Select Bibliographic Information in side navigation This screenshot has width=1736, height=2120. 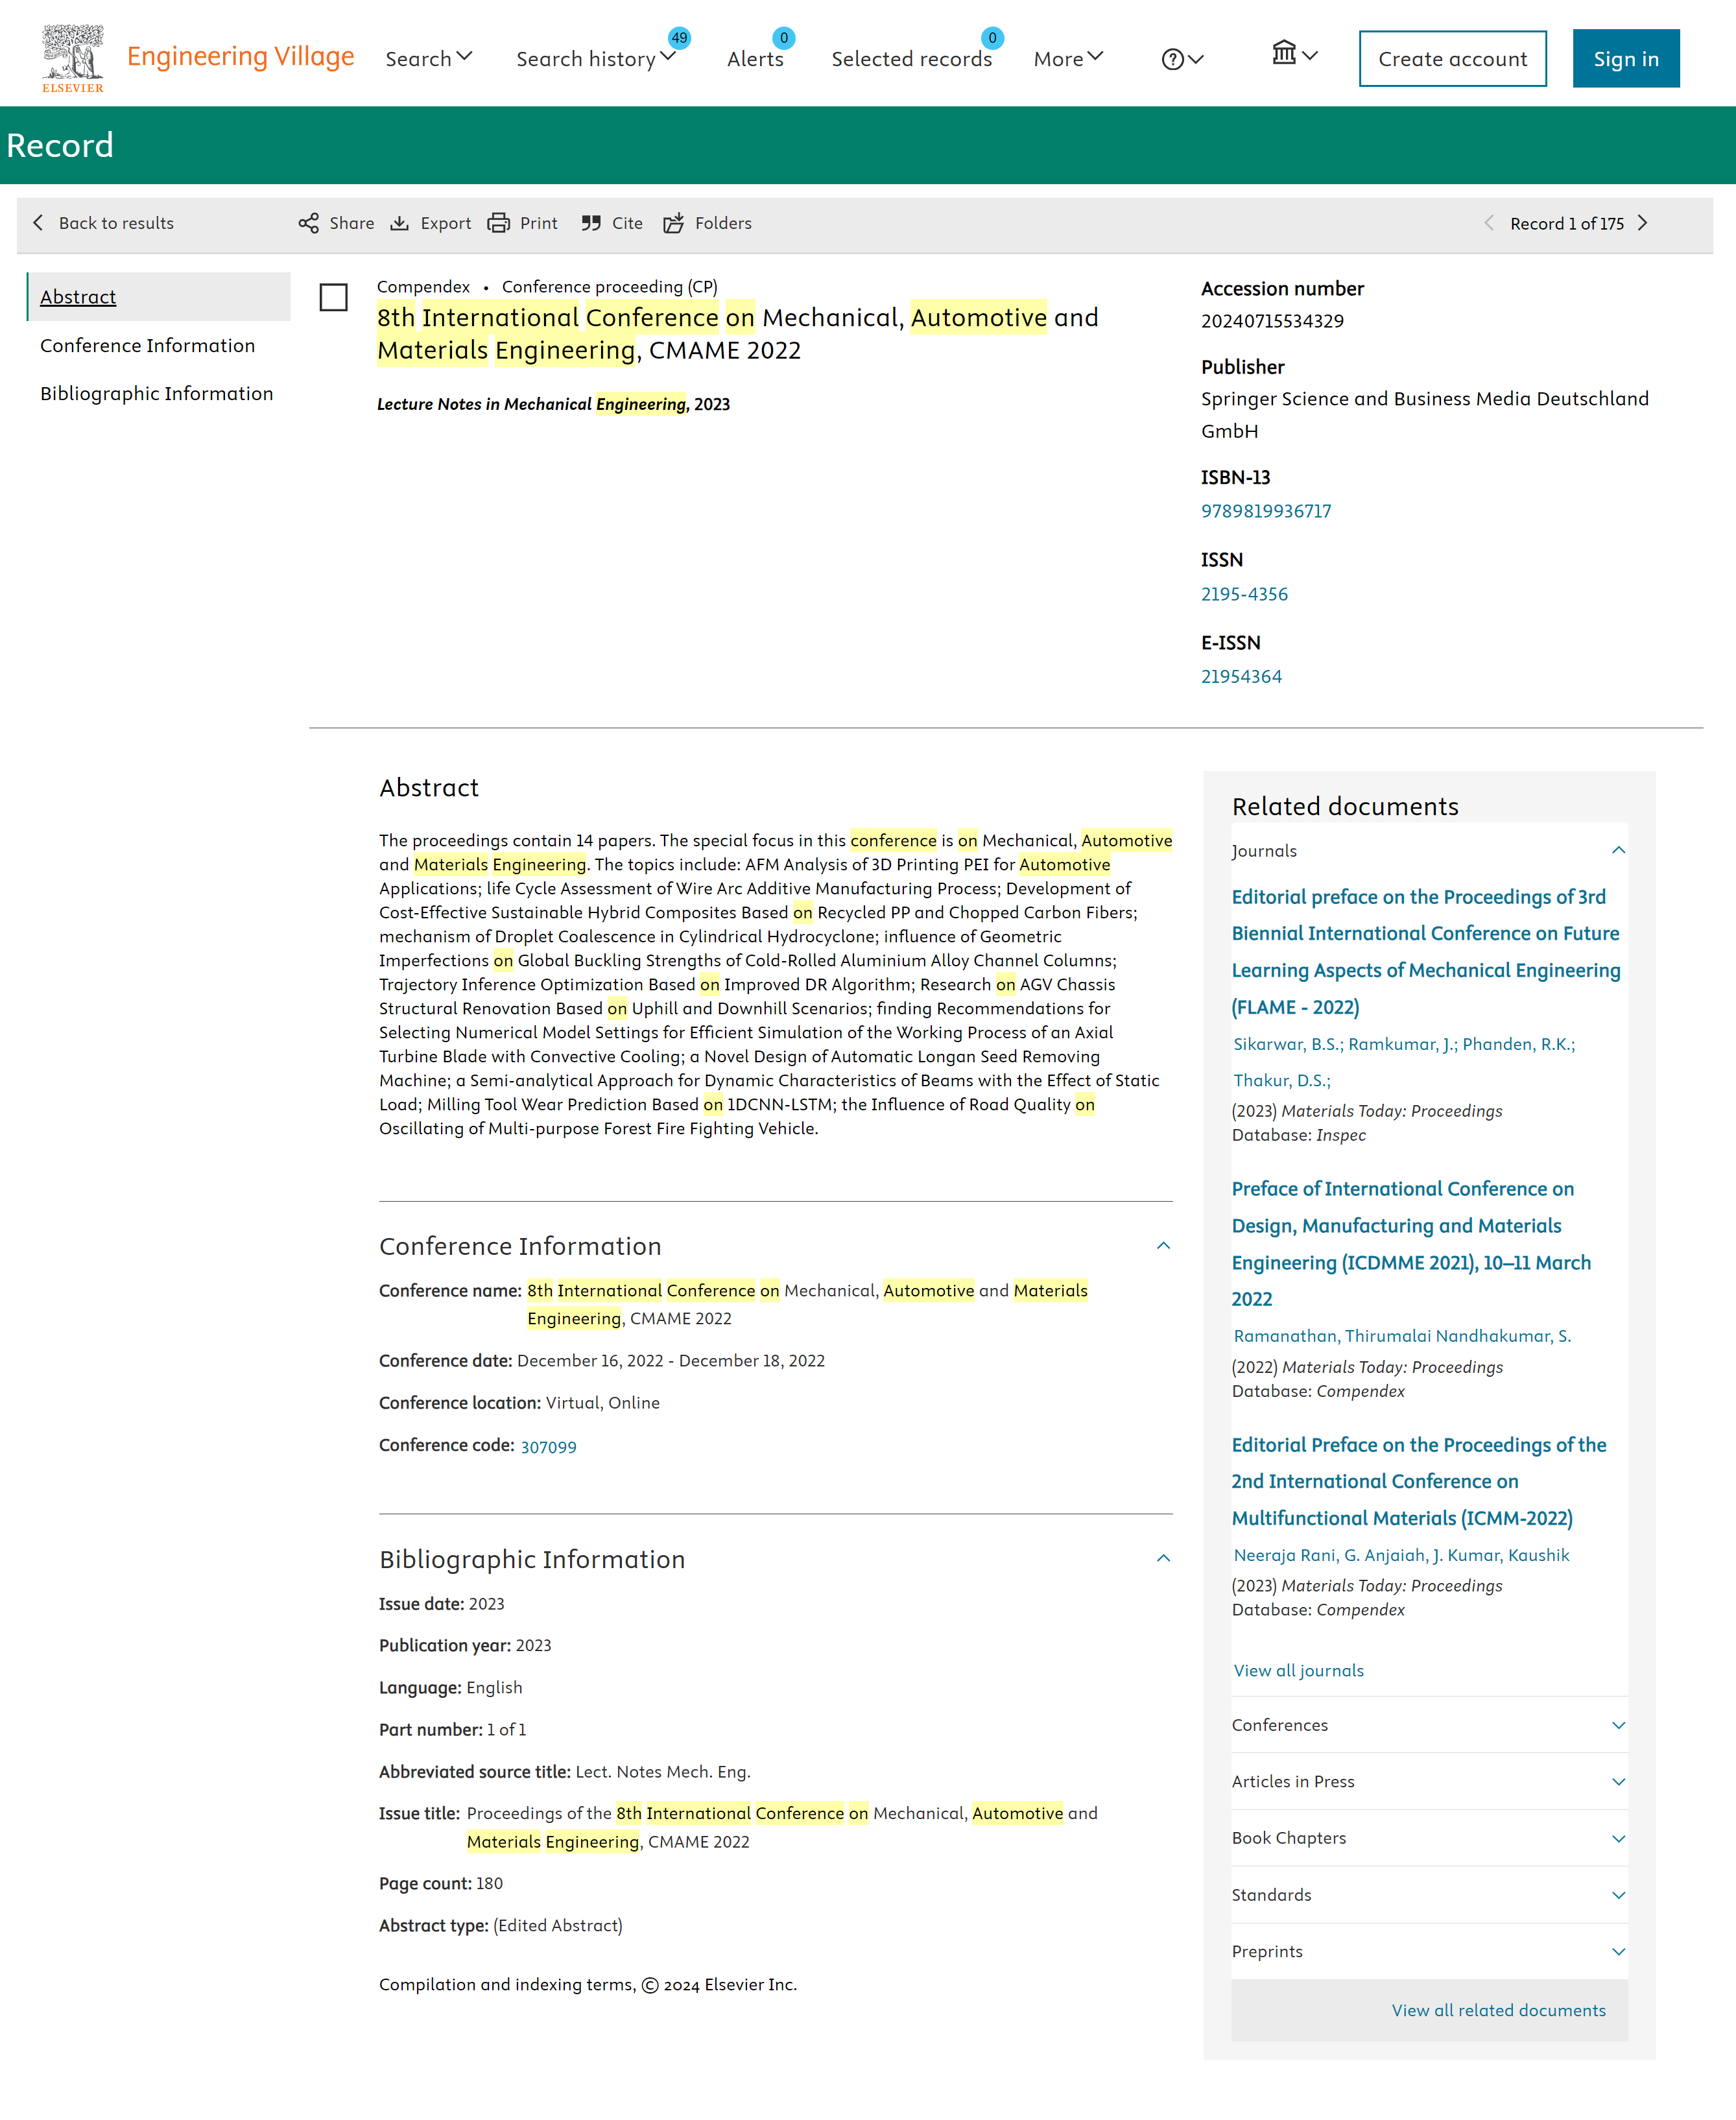point(156,393)
